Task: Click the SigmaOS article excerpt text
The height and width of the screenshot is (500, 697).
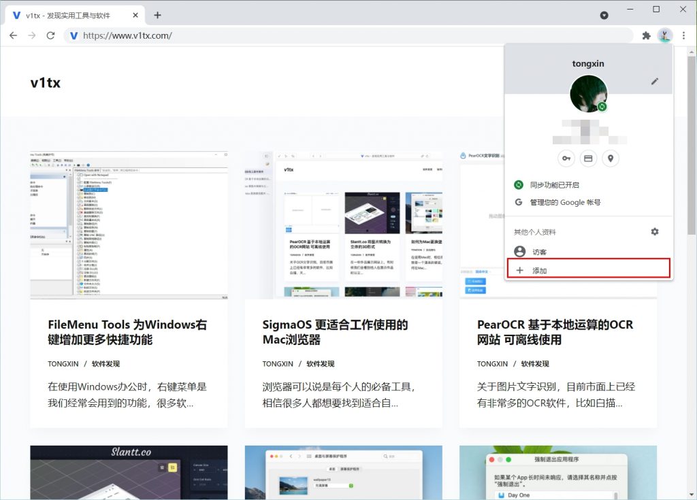Action: (339, 395)
